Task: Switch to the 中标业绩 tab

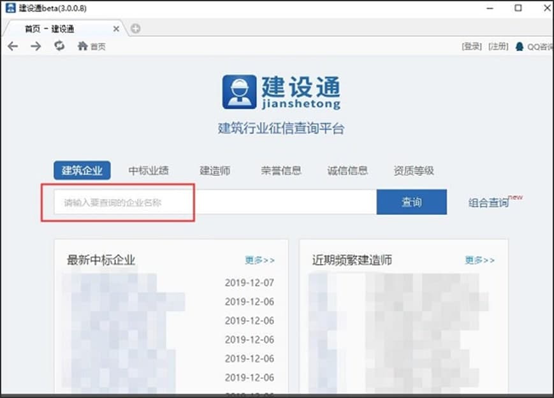Action: 149,171
